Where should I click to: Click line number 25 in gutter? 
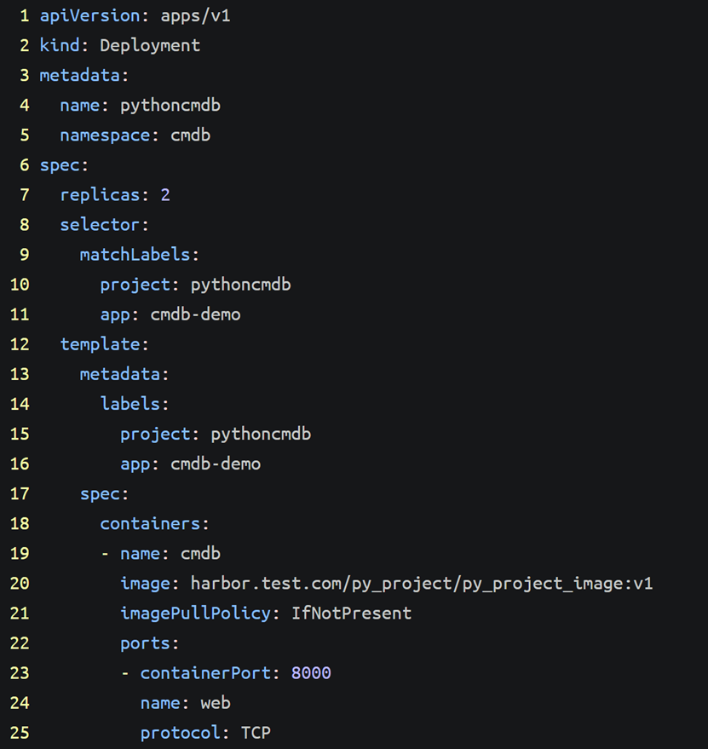click(20, 733)
